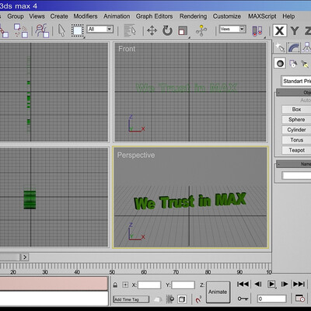Screen dimensions: 311x311
Task: Click the current frame number field
Action: [x=271, y=299]
